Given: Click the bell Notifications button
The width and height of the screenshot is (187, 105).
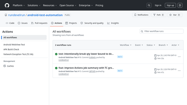Looking at the screenshot, I should [141, 15].
